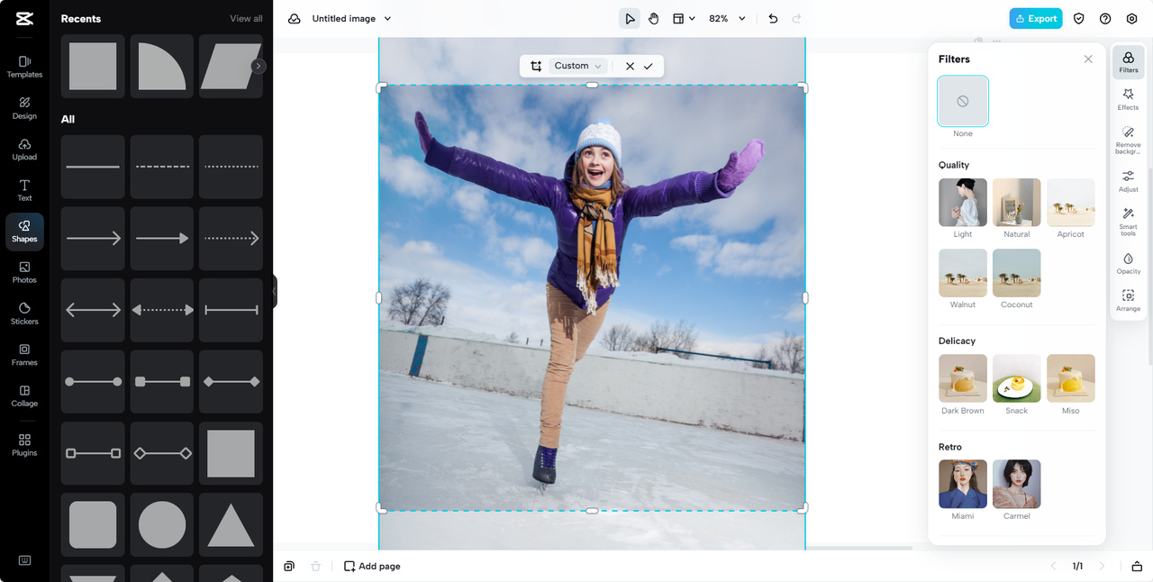Viewport: 1153px width, 582px height.
Task: Switch to the Effects tool
Action: tap(1128, 99)
